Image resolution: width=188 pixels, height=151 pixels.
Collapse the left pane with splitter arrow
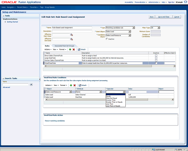tap(40, 79)
